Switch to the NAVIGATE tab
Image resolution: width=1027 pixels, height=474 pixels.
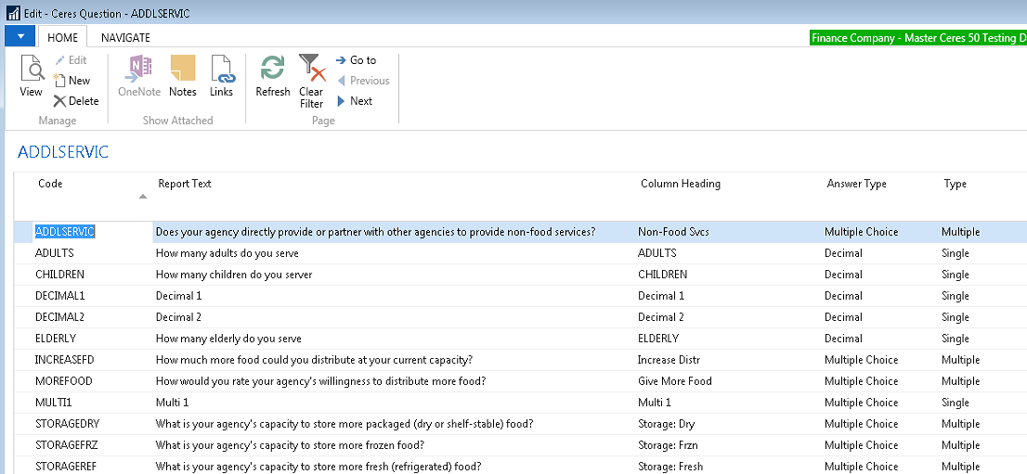pos(125,38)
